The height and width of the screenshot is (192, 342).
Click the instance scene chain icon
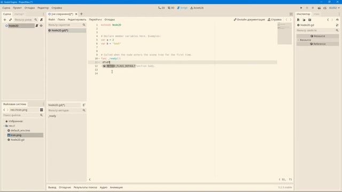point(10,20)
